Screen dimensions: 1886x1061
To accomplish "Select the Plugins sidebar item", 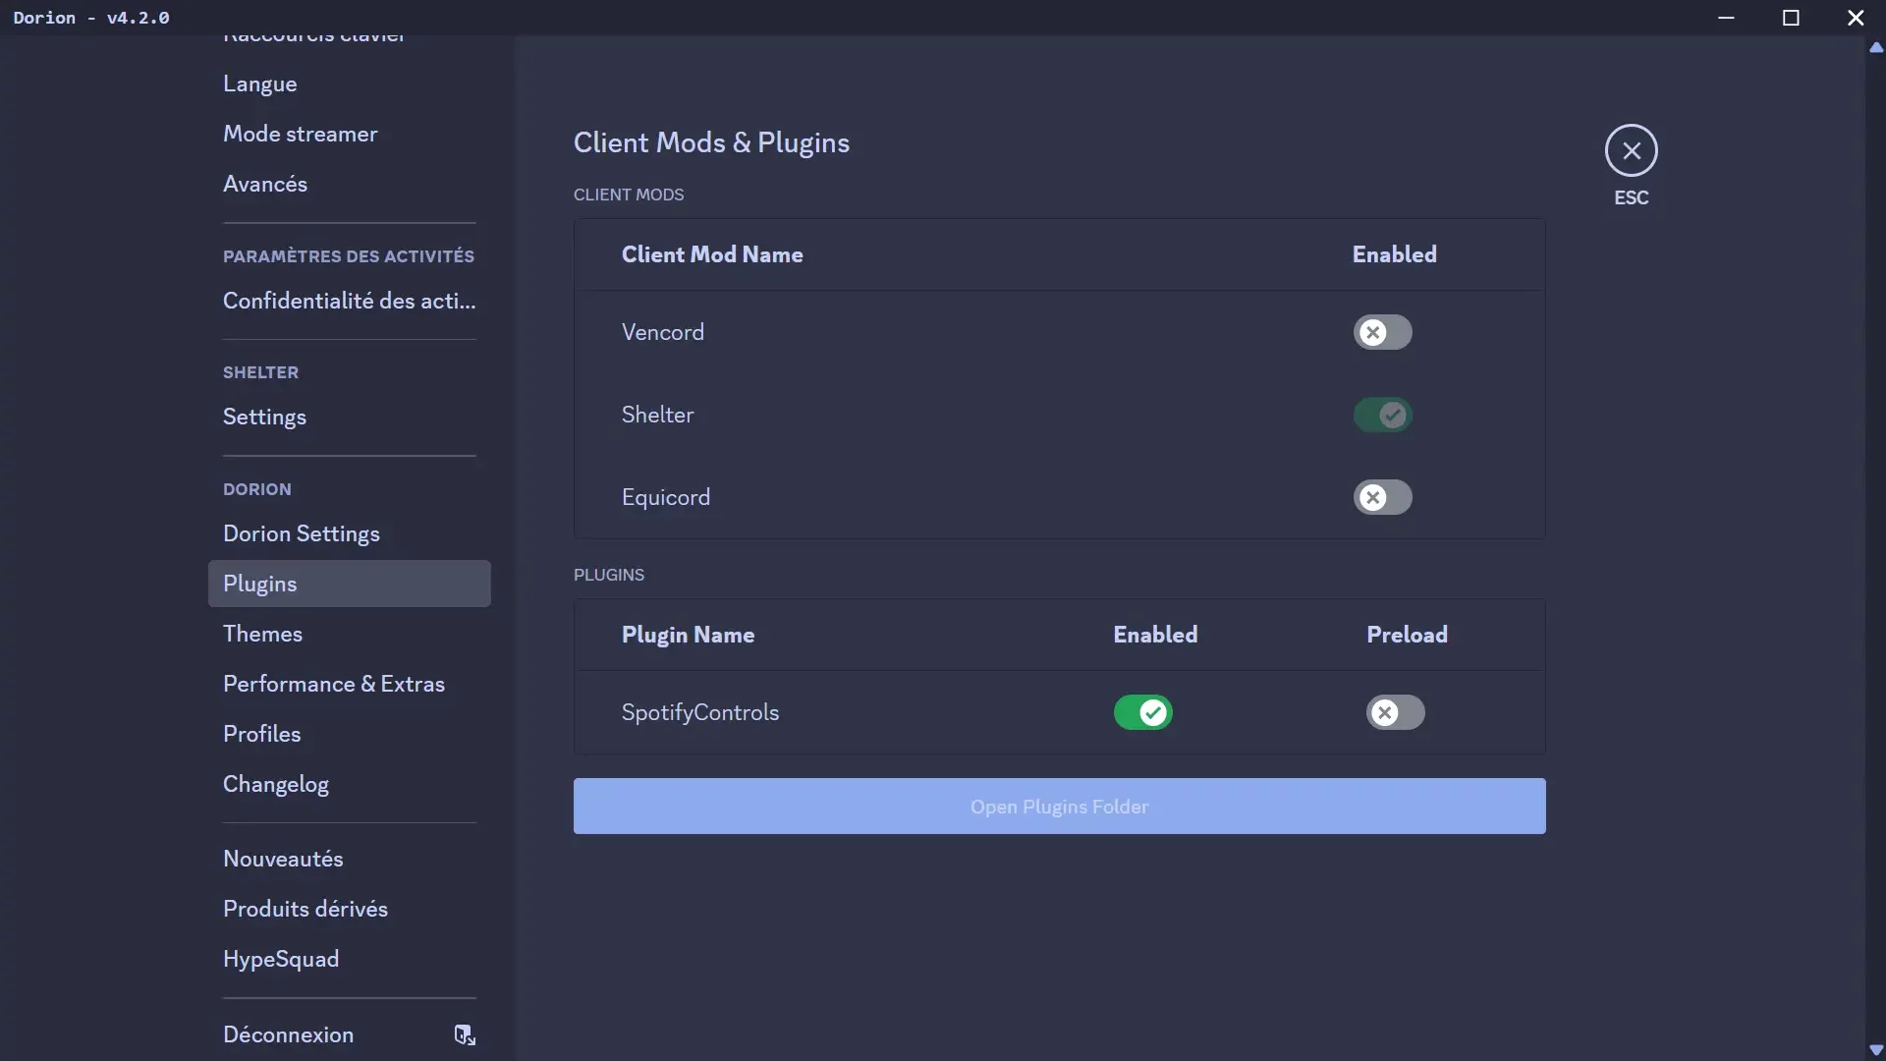I will (x=349, y=584).
